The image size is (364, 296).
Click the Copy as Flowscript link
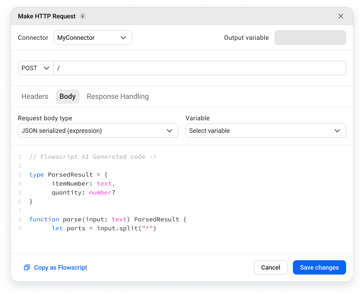pos(60,267)
